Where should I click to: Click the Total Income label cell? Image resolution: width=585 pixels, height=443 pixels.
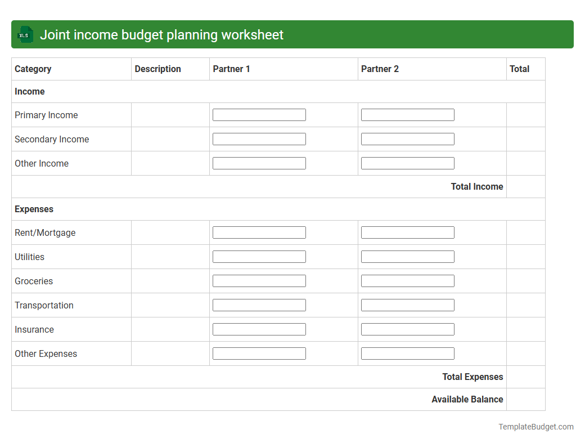(x=476, y=186)
